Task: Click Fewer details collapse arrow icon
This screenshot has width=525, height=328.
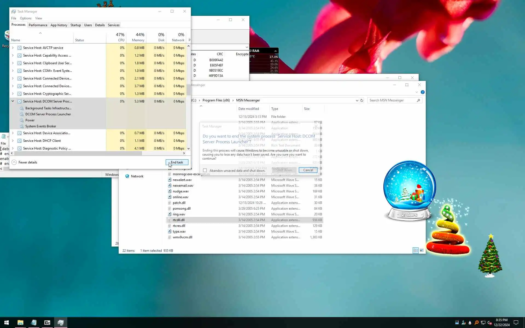Action: click(x=14, y=162)
